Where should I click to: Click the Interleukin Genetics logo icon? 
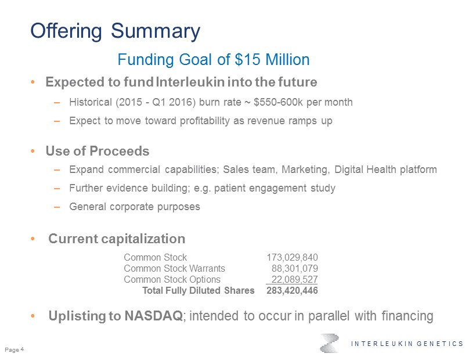tap(331, 342)
